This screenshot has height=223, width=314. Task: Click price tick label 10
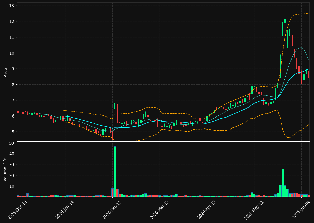[11, 53]
